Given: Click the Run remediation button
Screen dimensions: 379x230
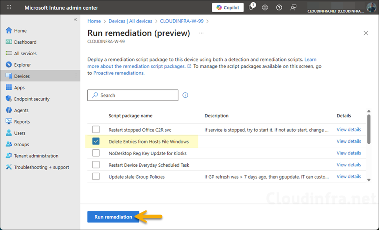Looking at the screenshot, I should pyautogui.click(x=113, y=217).
